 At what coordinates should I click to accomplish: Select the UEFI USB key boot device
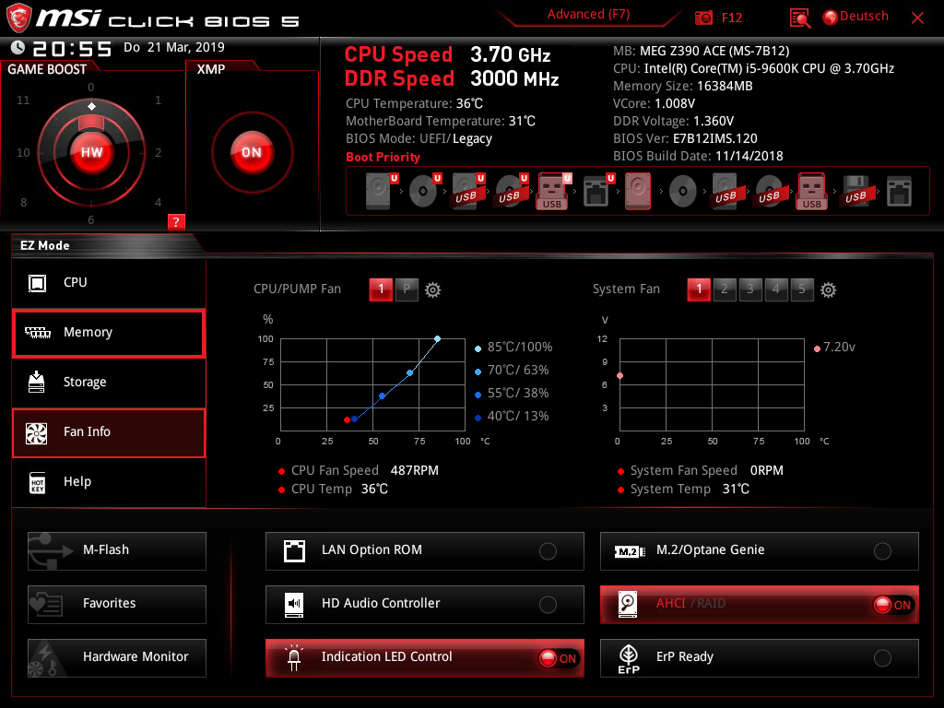coord(553,192)
